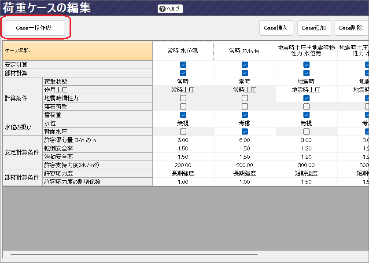Enable 地震時慣性力 for 常時 水位無 case

[x=183, y=98]
